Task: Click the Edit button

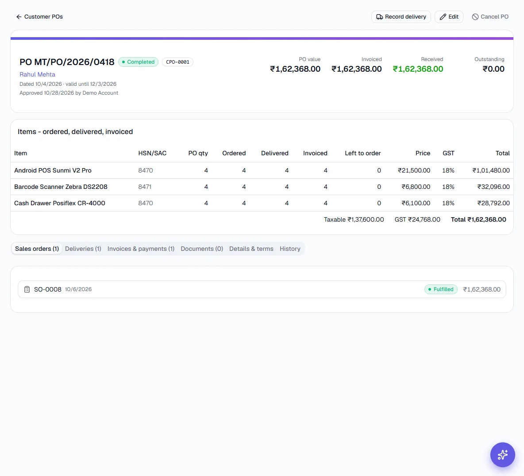Action: tap(449, 17)
